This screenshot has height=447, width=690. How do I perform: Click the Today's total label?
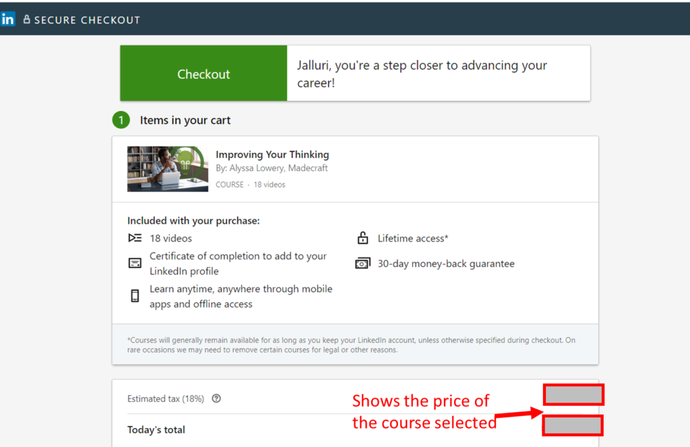click(156, 430)
